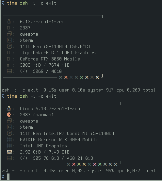Viewport: 162px width, 181px height.
Task: Click the RAM memory icon beside 2.92 GiB
Action: point(9,152)
